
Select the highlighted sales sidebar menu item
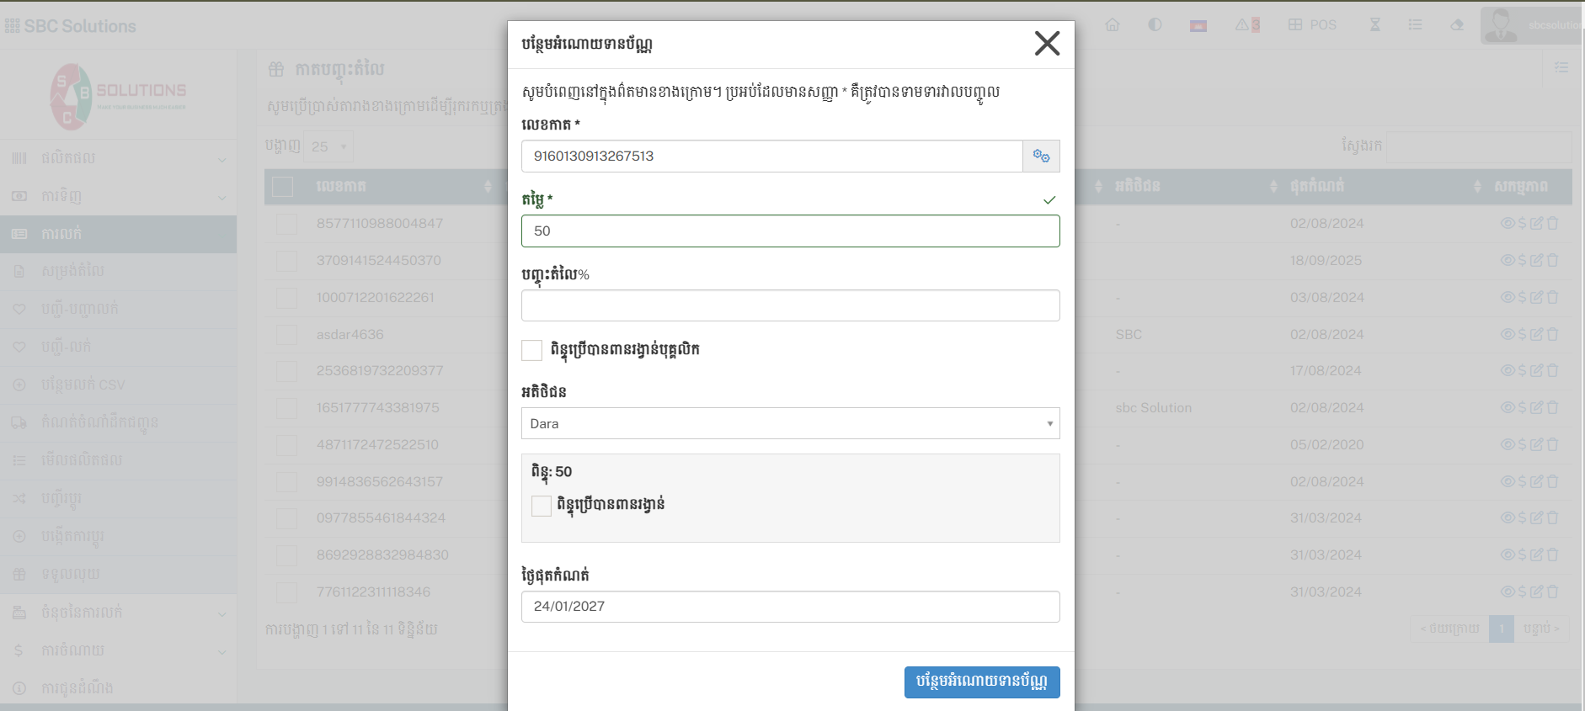(x=61, y=234)
